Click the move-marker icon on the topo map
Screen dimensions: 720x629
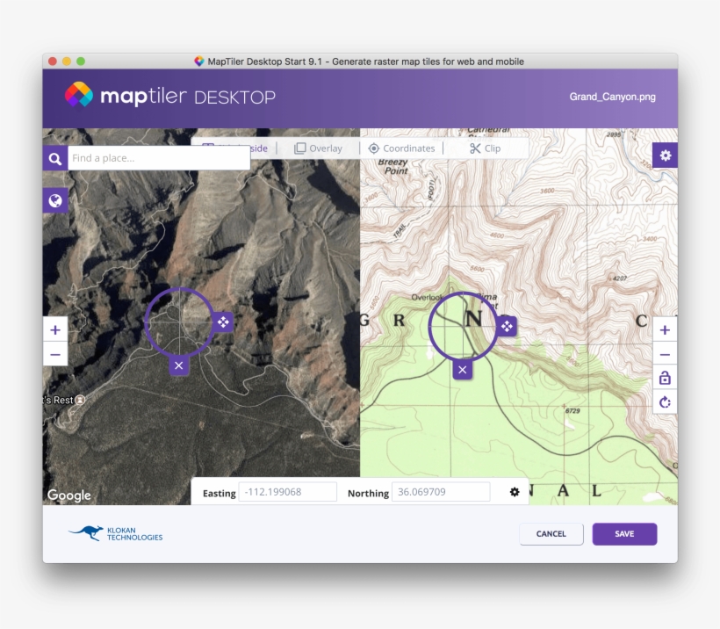(x=505, y=326)
